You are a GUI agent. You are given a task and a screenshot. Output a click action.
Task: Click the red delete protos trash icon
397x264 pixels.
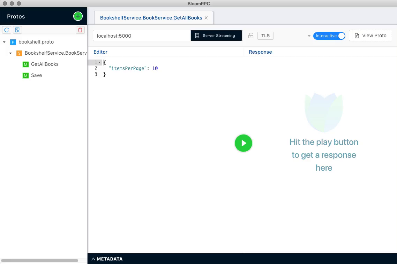[x=80, y=30]
